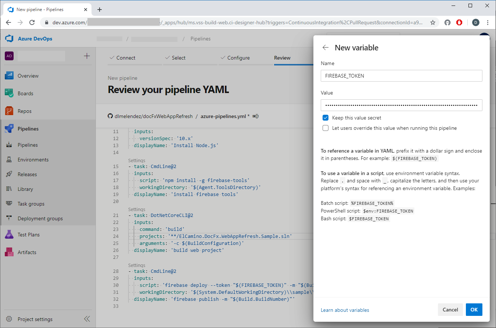Open the Releases rocket icon

(x=9, y=174)
